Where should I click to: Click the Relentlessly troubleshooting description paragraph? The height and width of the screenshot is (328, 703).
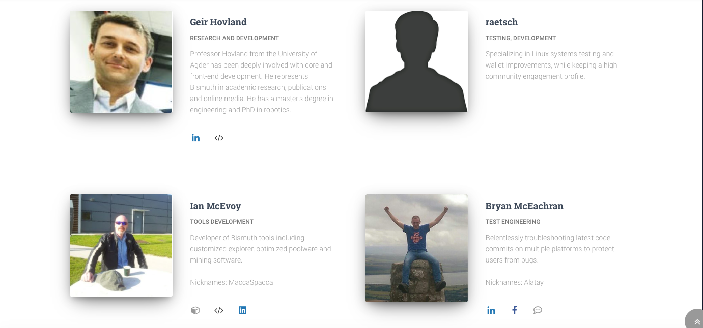coord(550,249)
